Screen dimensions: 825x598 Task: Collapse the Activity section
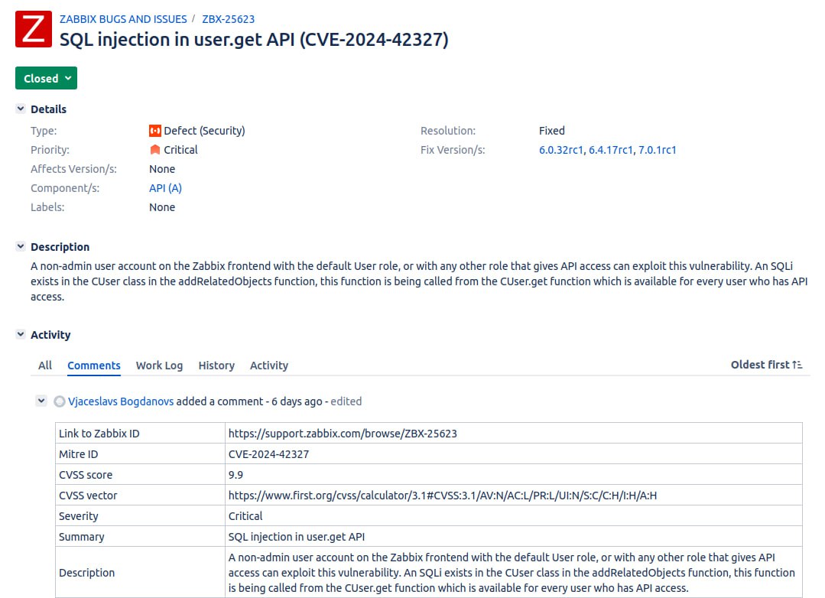coord(21,334)
